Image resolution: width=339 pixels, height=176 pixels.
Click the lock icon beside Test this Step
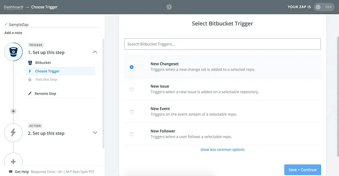(30, 80)
